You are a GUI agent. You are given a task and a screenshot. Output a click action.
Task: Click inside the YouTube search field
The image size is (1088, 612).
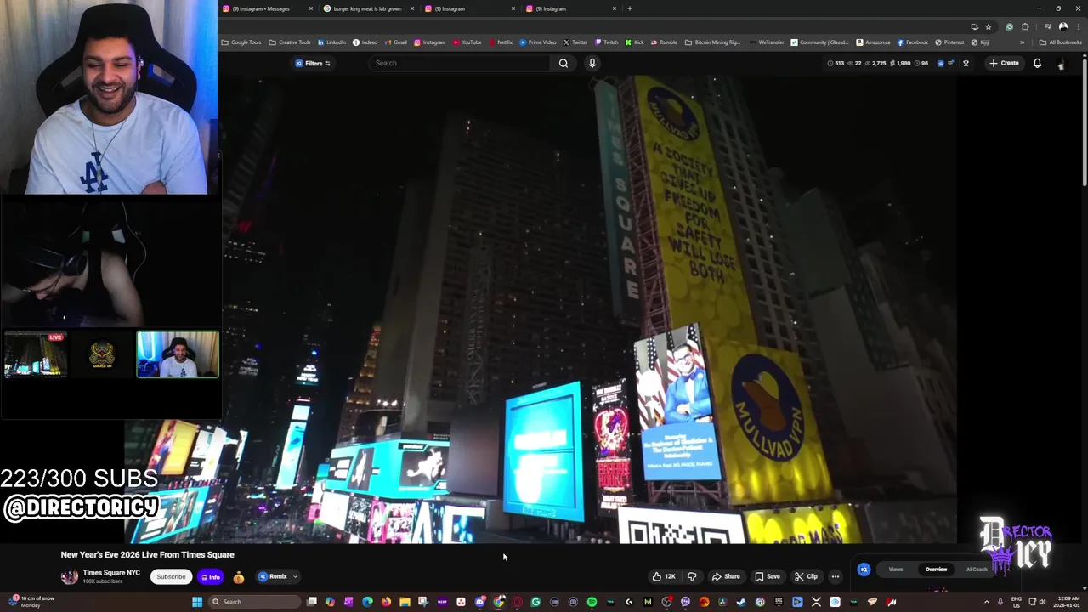tap(460, 63)
